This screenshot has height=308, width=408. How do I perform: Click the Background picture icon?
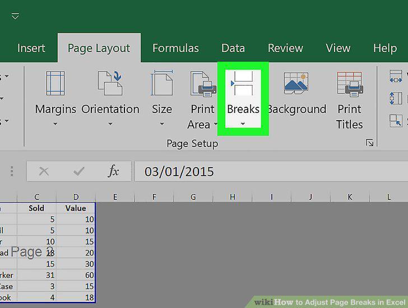coord(296,83)
